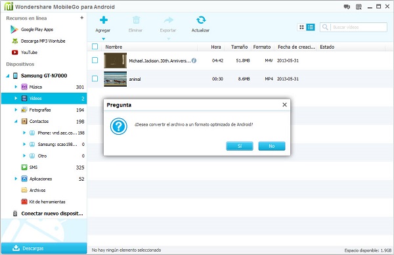Viewport: 394px width, 255px height.
Task: Expand the Samsung: scao198 node
Action: (24, 144)
